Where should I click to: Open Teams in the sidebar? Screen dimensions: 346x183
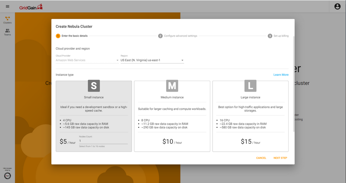click(x=7, y=32)
